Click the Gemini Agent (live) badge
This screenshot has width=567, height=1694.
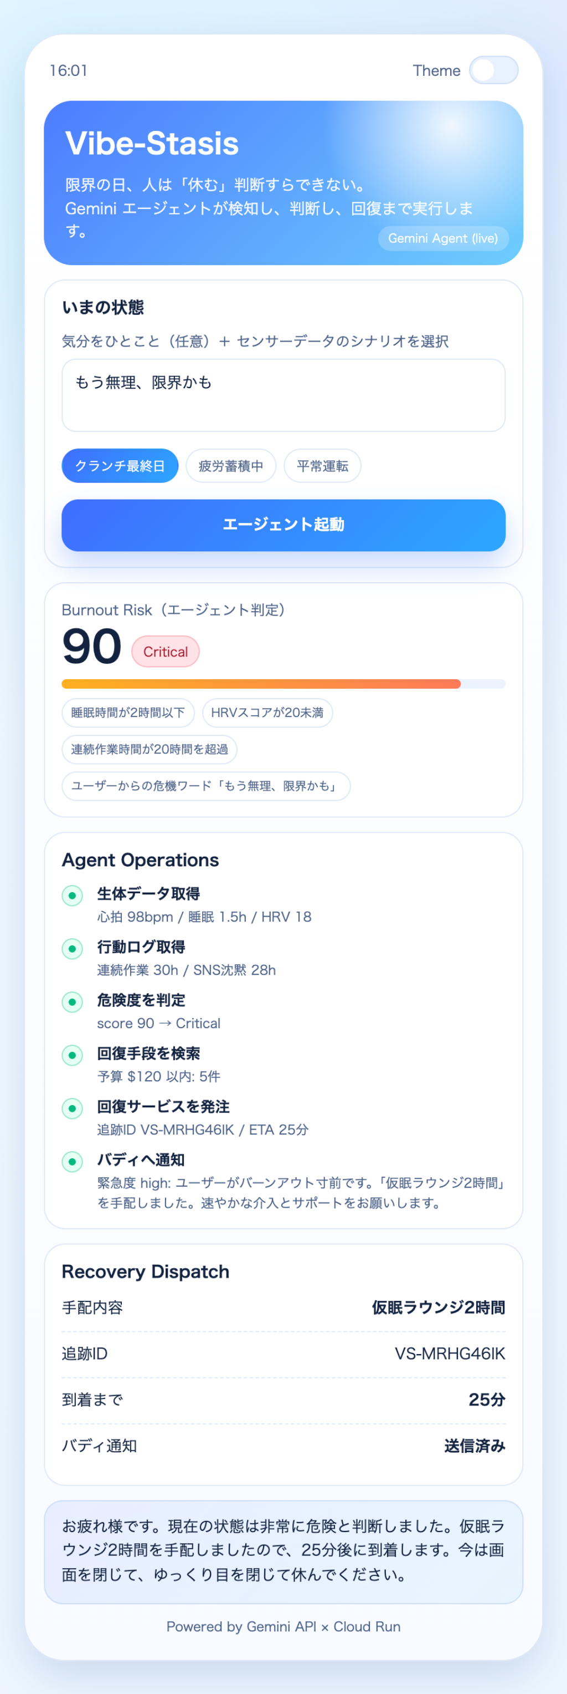point(444,238)
